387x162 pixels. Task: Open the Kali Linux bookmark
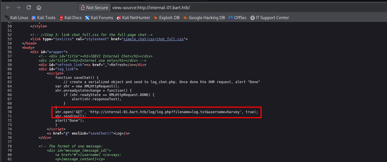tap(16, 18)
